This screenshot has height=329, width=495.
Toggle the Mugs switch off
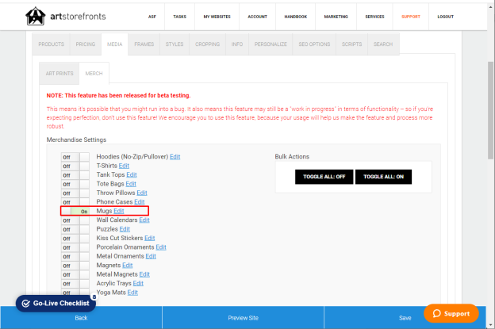click(75, 211)
